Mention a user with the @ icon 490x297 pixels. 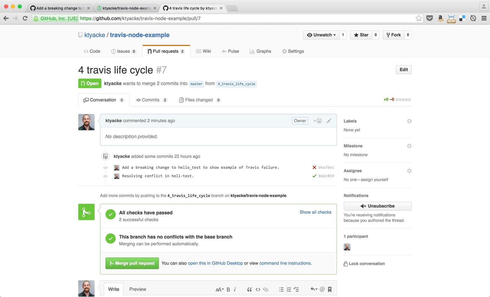(x=322, y=289)
